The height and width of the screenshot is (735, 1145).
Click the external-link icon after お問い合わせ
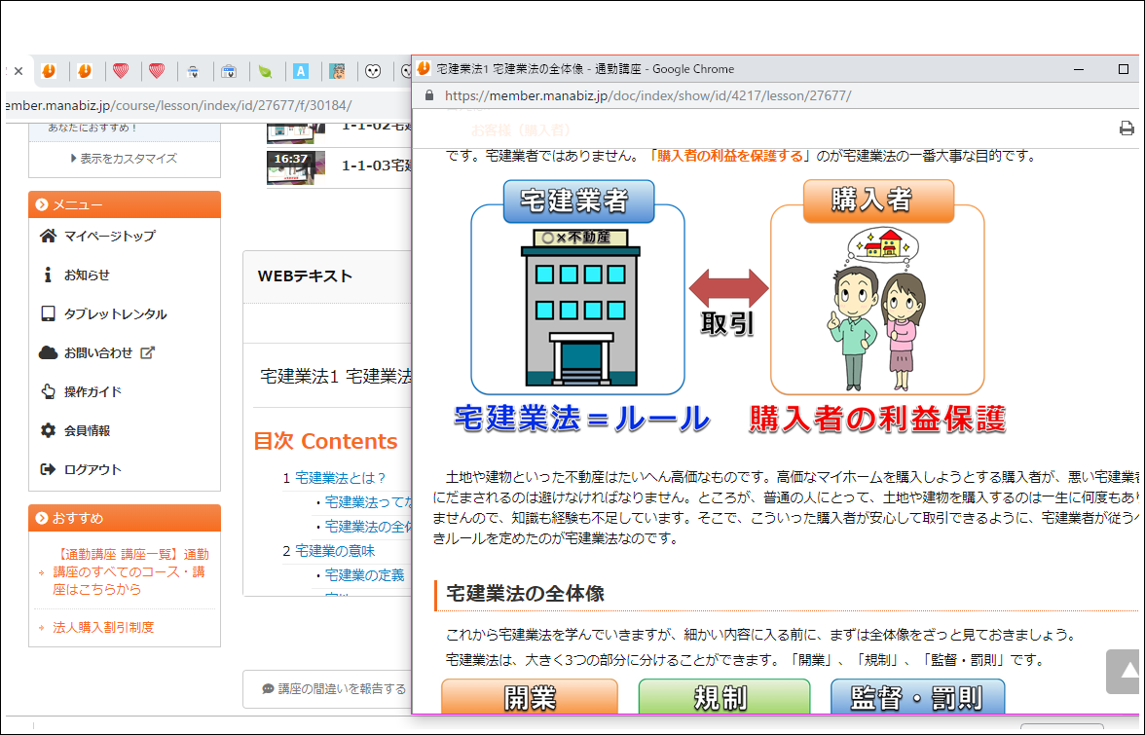[148, 352]
